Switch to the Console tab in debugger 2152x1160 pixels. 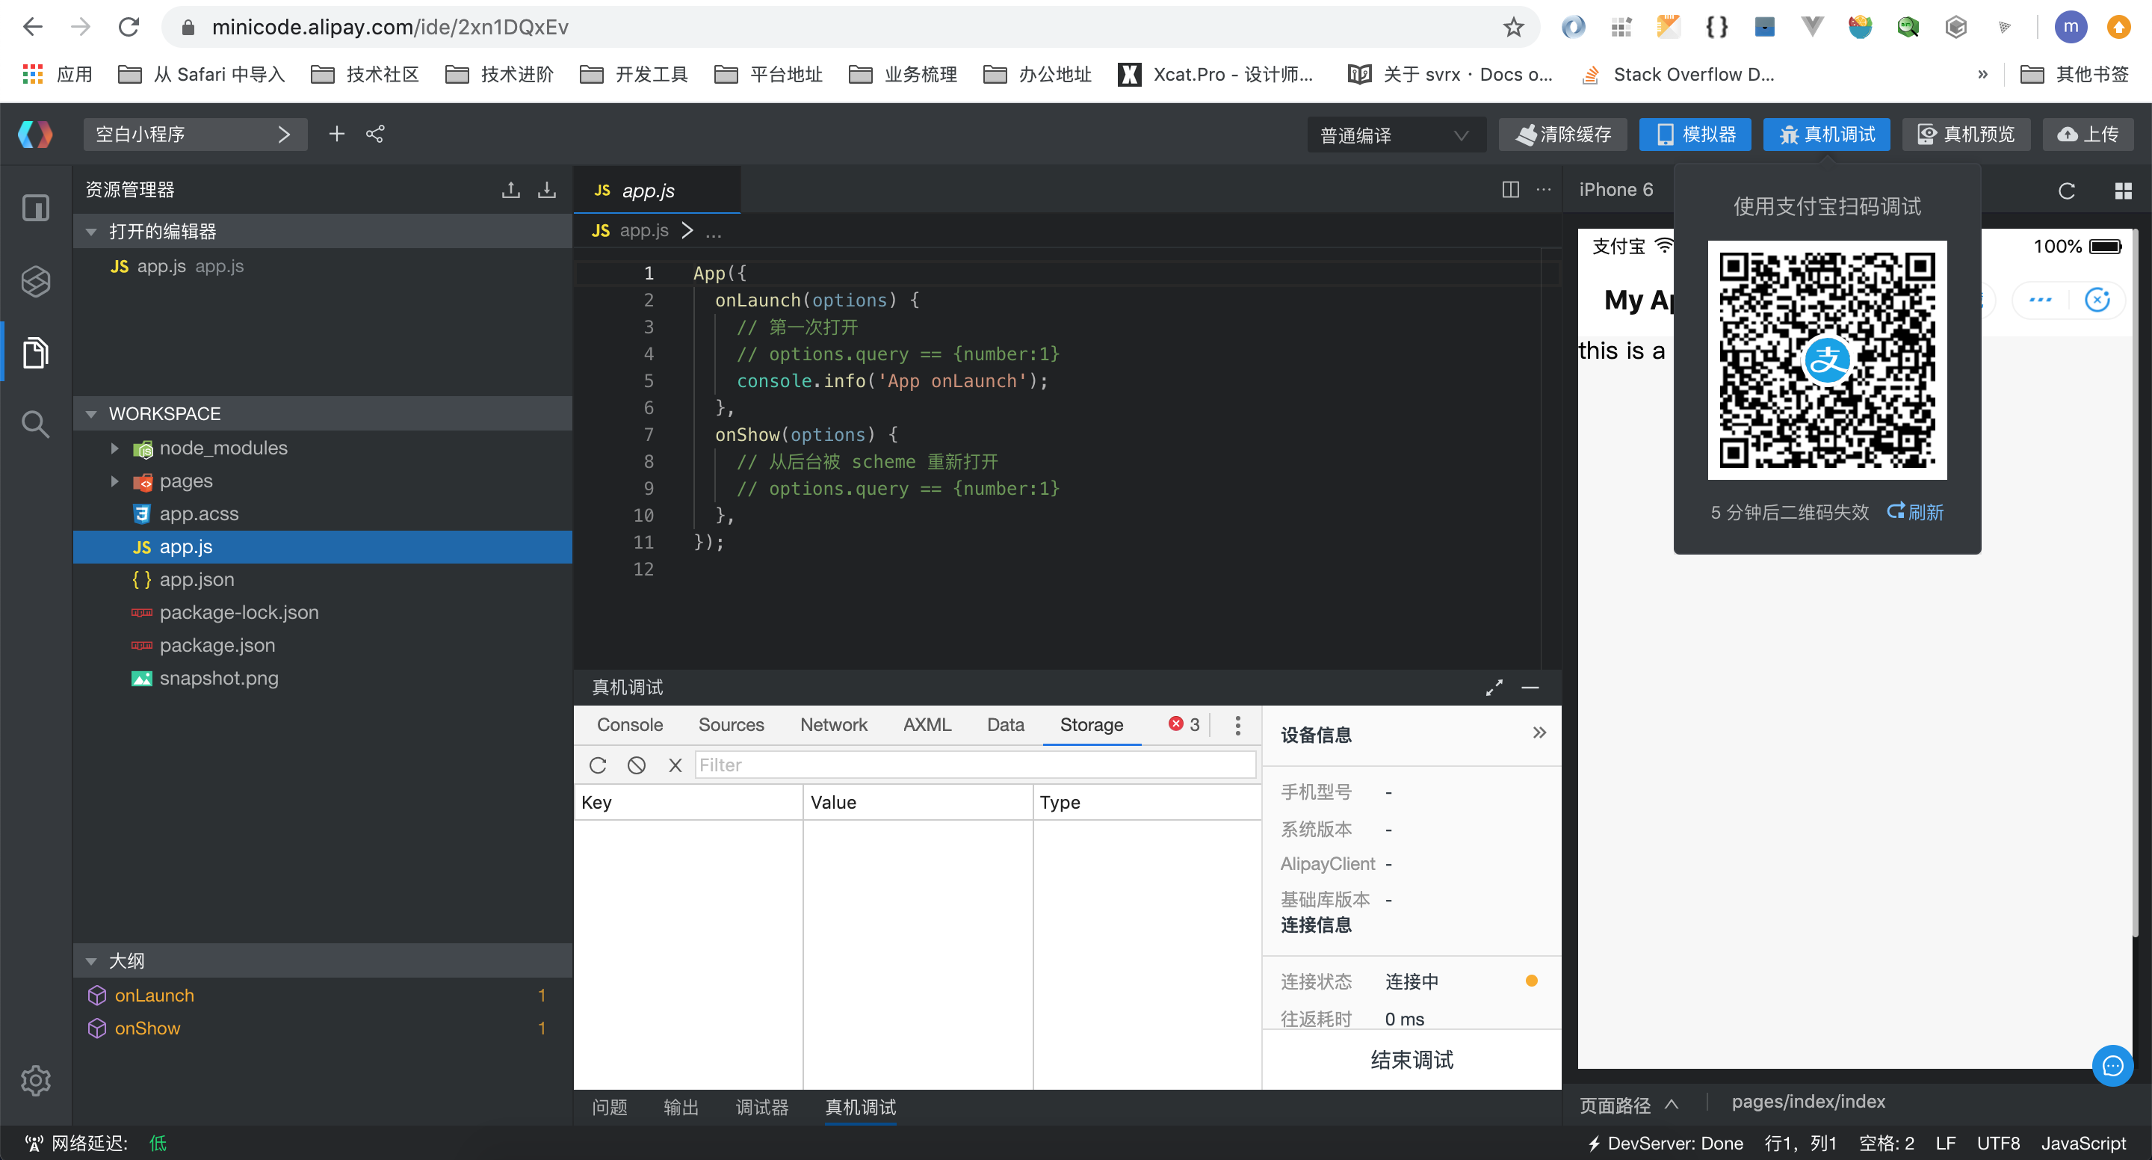pos(630,726)
